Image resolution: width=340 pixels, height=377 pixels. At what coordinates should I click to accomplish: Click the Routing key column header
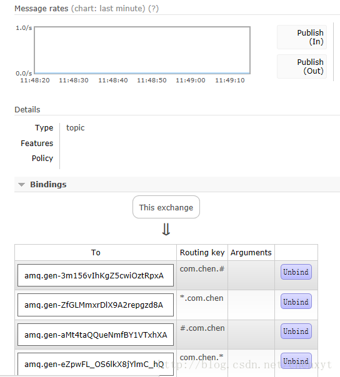pyautogui.click(x=202, y=252)
